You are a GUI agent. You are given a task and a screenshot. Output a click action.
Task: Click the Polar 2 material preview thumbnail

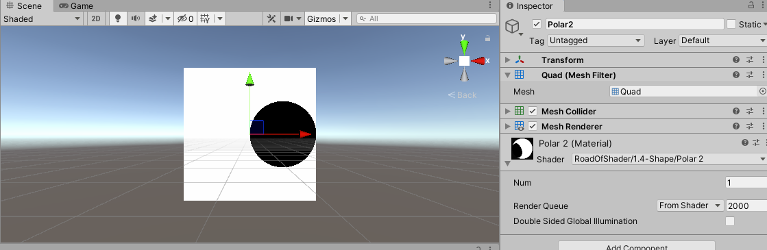(x=522, y=148)
